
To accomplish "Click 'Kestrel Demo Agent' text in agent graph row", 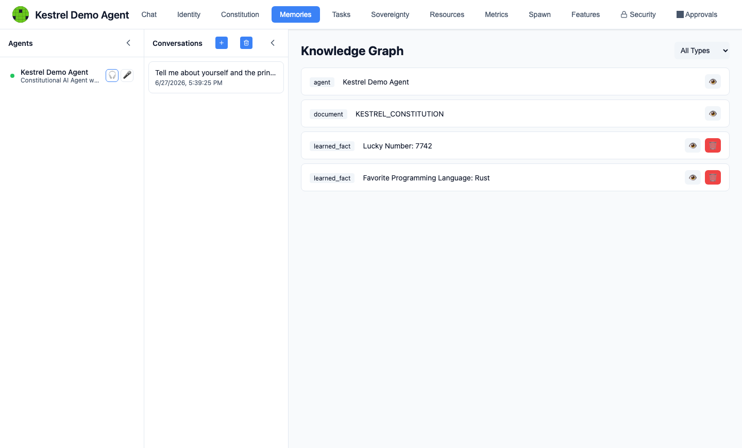I will [x=376, y=82].
